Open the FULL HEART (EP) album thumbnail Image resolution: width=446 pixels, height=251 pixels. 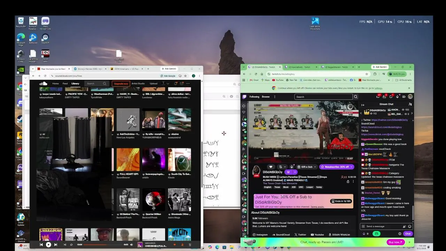(128, 160)
